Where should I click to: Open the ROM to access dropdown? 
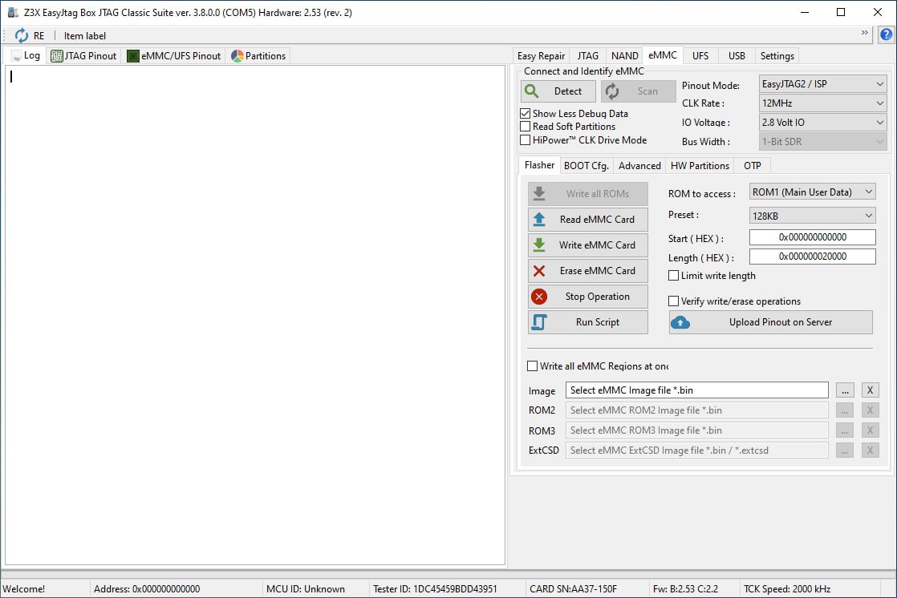tap(812, 192)
